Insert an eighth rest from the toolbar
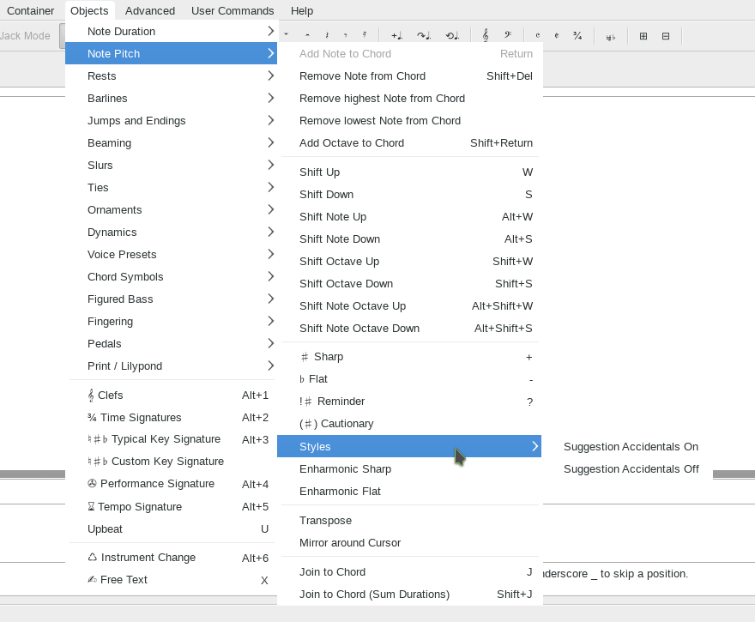 [345, 36]
